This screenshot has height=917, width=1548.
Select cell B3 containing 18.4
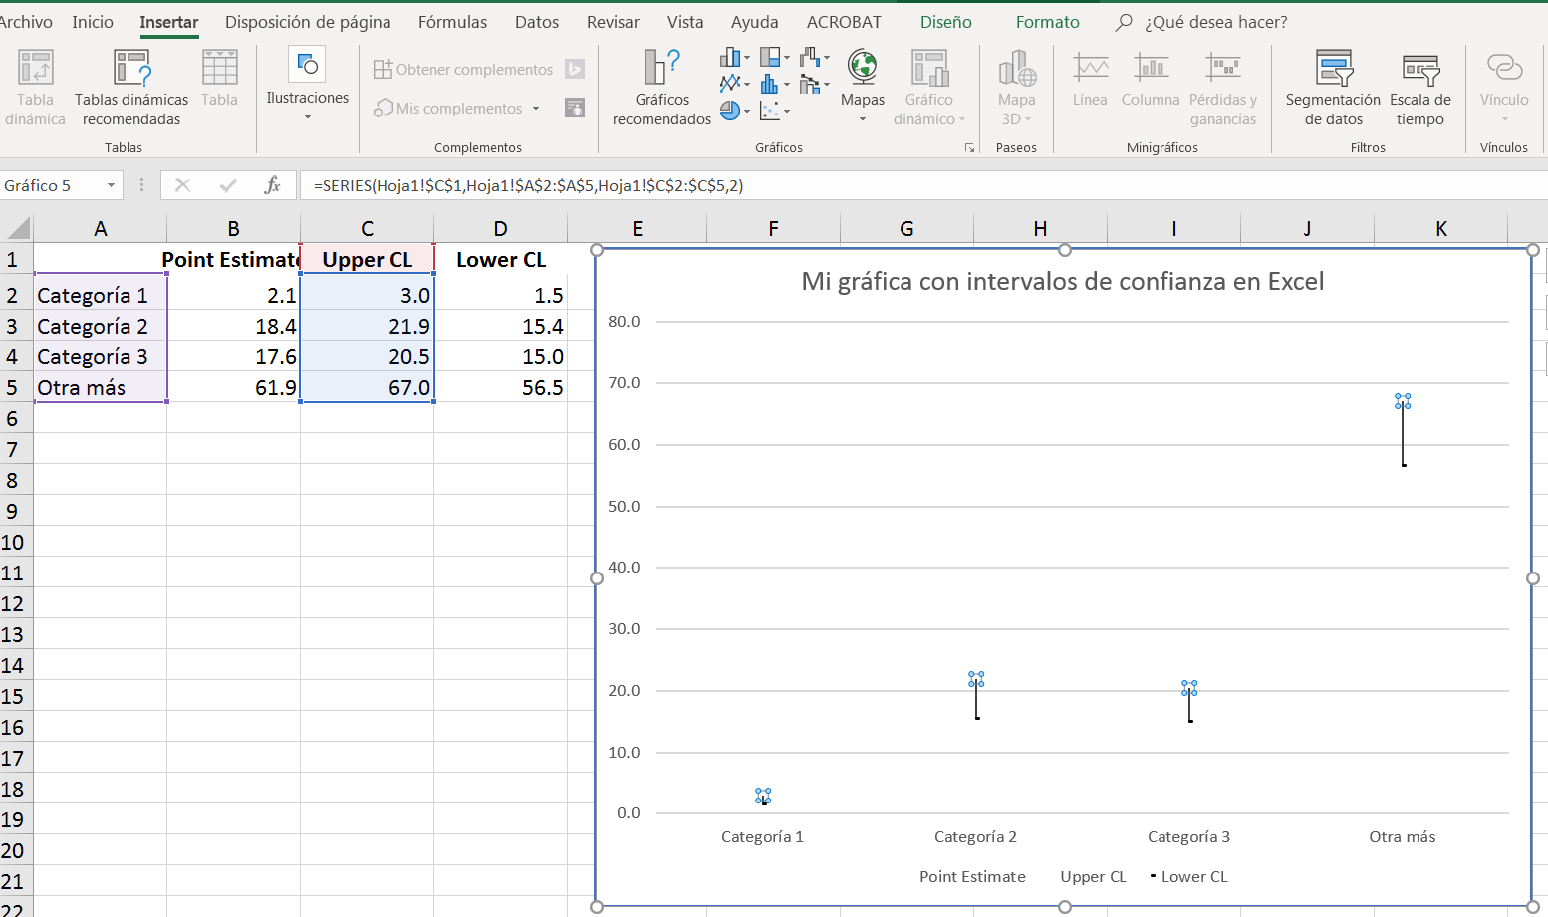pyautogui.click(x=233, y=326)
